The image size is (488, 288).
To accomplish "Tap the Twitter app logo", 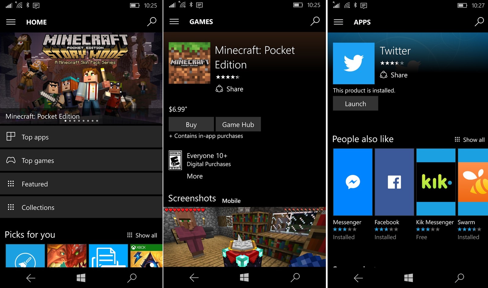I will [x=353, y=63].
